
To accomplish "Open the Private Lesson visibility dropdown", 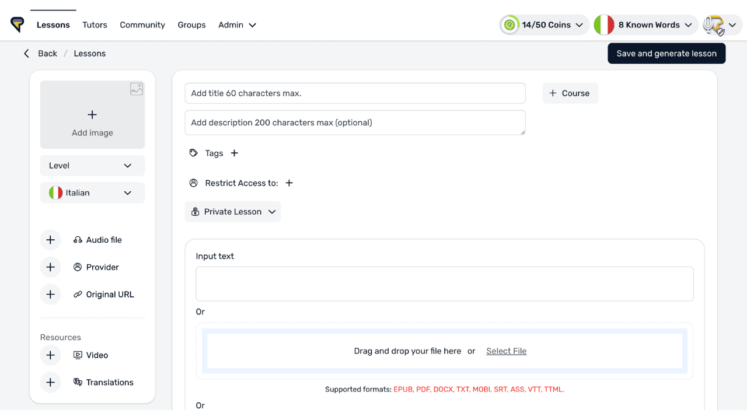I will pyautogui.click(x=233, y=212).
